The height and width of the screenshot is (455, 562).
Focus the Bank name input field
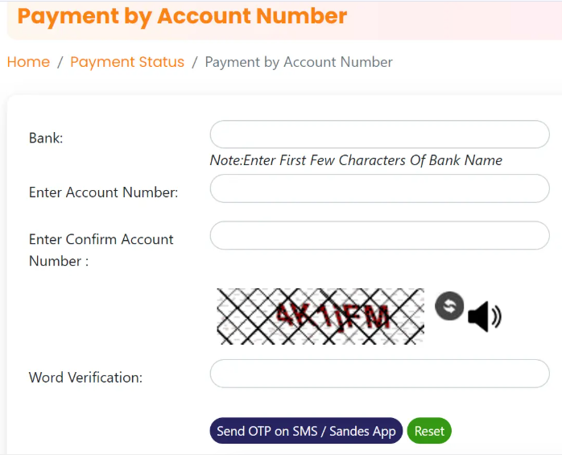tap(379, 134)
